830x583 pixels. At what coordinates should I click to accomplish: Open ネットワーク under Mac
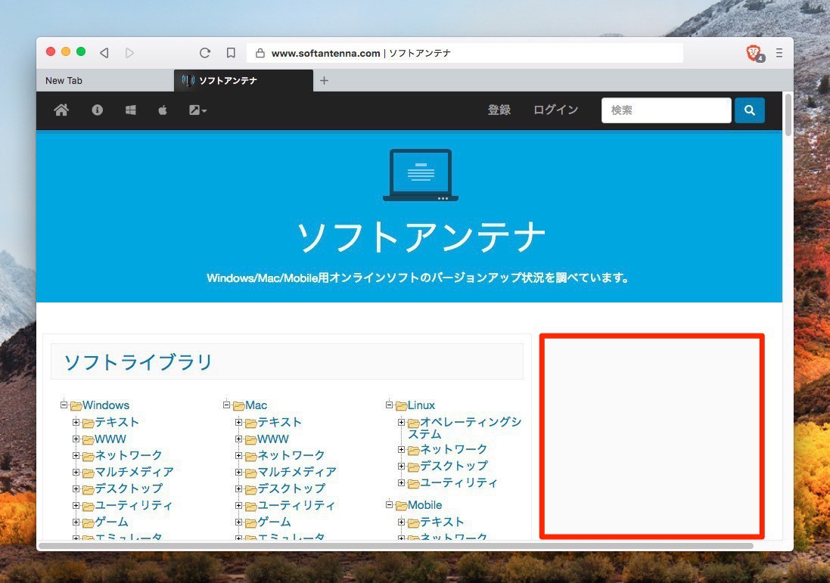click(291, 455)
